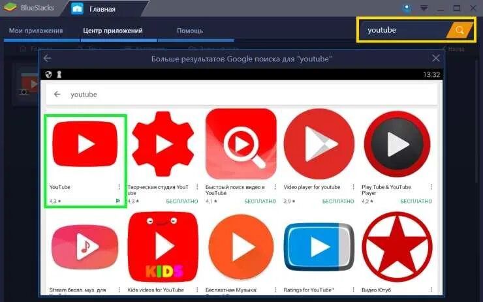Open Video player for youtube icon

[319, 143]
